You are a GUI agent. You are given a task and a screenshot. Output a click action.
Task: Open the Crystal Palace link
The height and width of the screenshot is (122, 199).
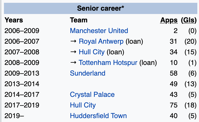pos(92,95)
